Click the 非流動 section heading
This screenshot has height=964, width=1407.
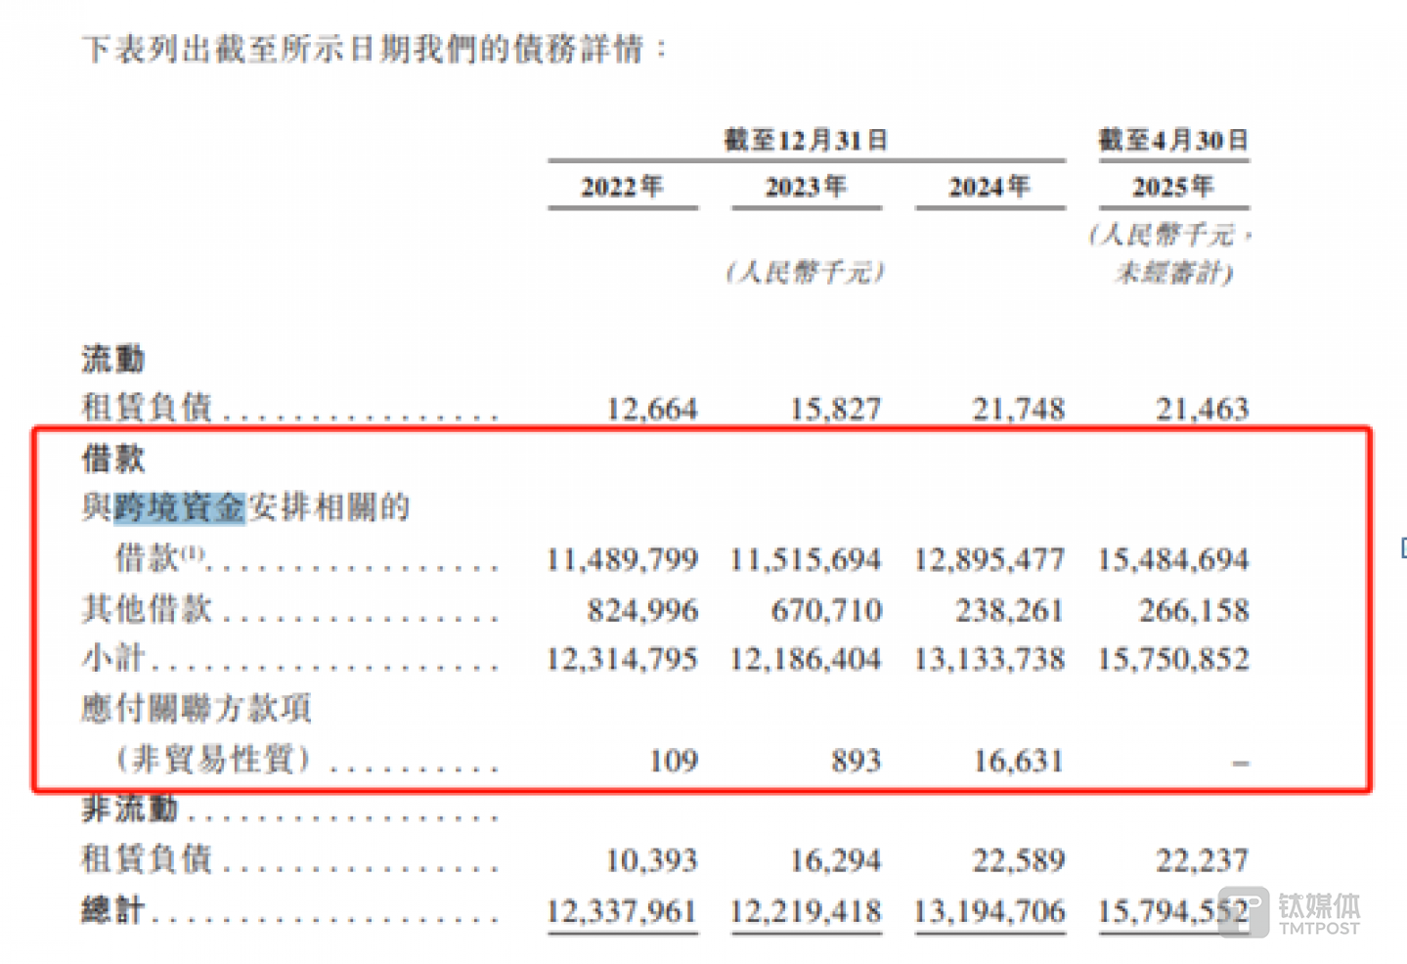[130, 809]
